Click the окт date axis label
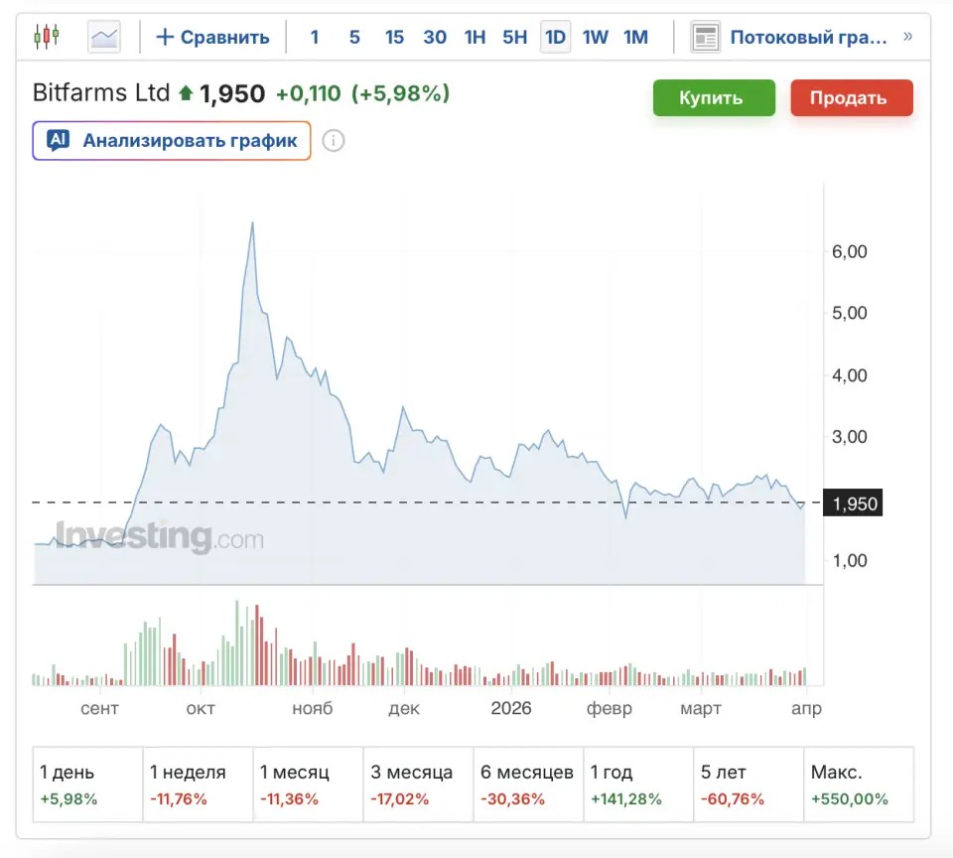This screenshot has width=953, height=858. pos(201,708)
